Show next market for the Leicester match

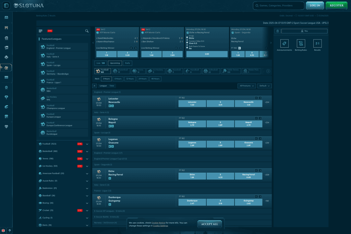(260, 98)
